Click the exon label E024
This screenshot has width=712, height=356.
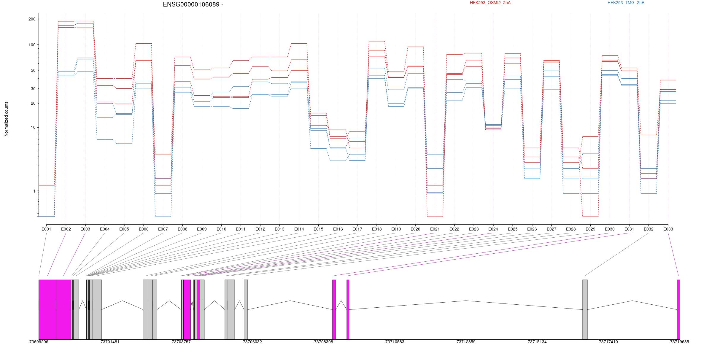(493, 229)
